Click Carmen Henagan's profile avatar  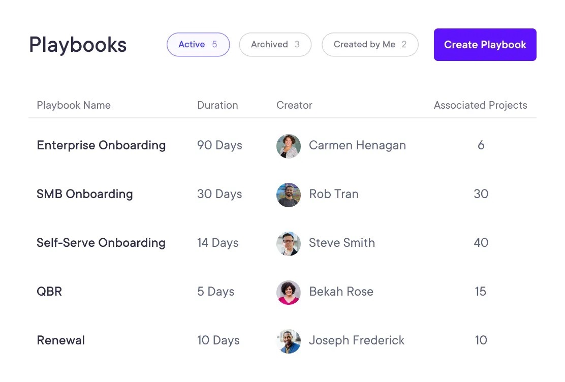288,146
